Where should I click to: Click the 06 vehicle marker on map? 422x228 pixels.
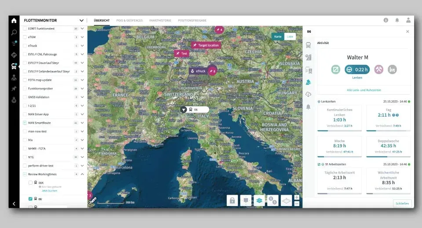(195, 110)
